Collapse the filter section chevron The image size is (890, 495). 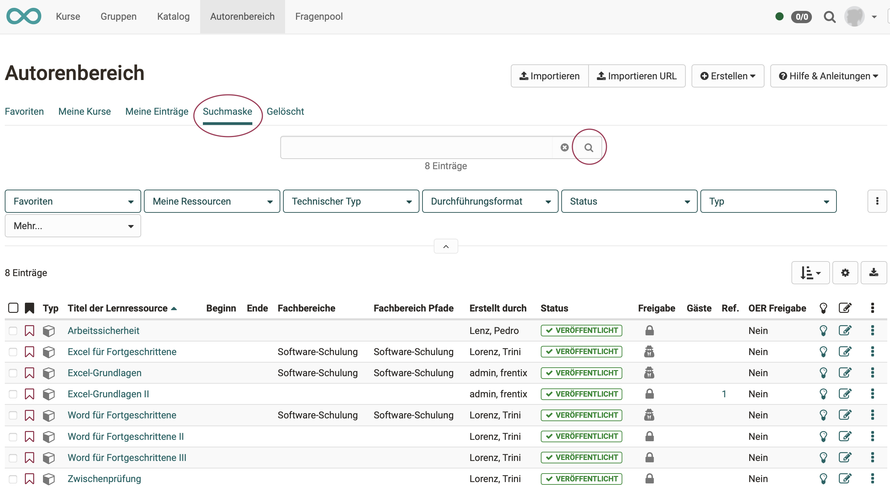[446, 246]
